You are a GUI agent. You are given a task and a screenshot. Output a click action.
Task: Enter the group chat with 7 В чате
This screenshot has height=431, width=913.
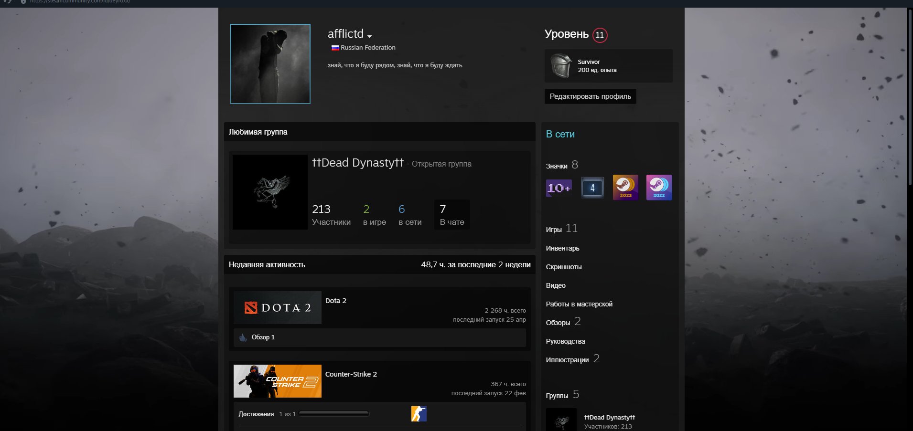click(452, 215)
